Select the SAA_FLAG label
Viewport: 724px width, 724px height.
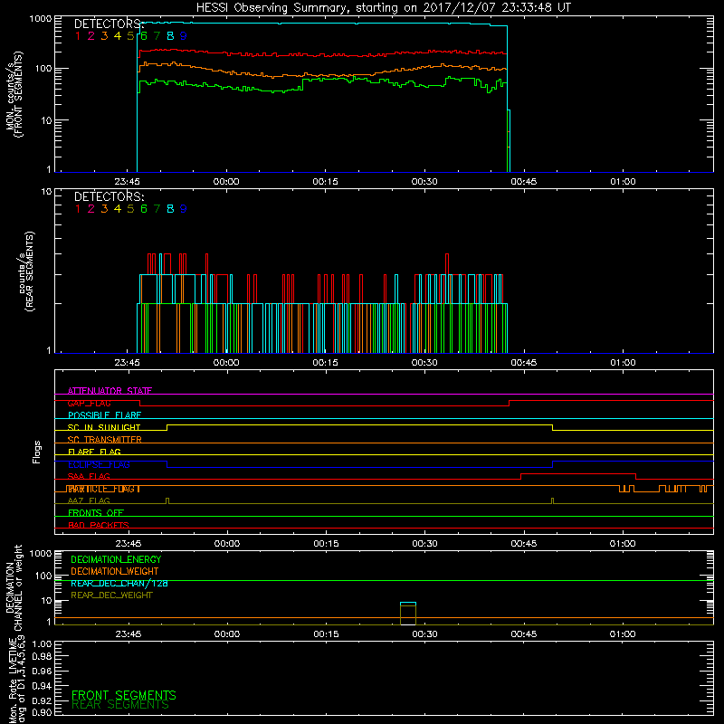click(89, 476)
